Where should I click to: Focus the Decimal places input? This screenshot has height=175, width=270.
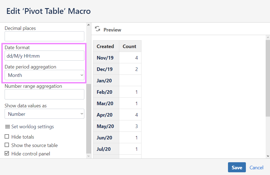pyautogui.click(x=44, y=36)
